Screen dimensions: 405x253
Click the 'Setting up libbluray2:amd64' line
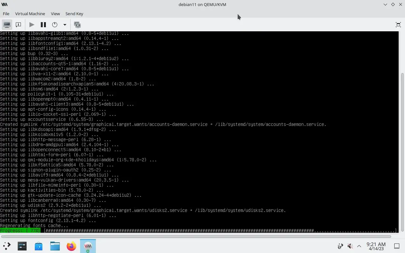click(x=65, y=59)
